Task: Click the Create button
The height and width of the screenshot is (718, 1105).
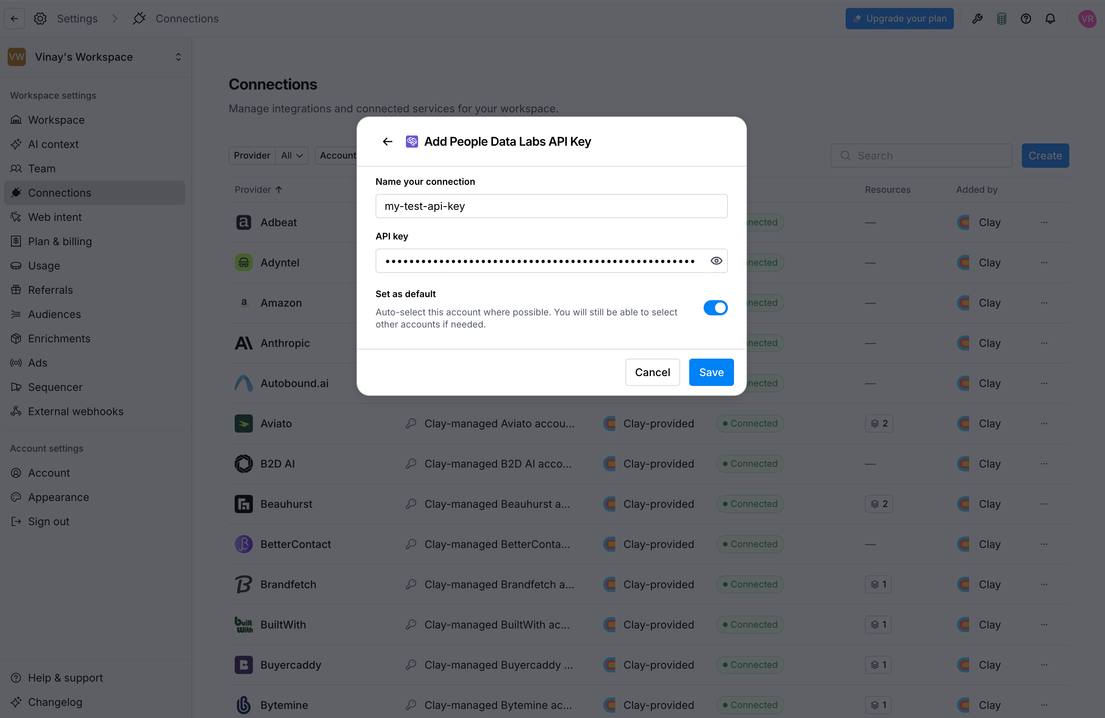Action: point(1045,156)
